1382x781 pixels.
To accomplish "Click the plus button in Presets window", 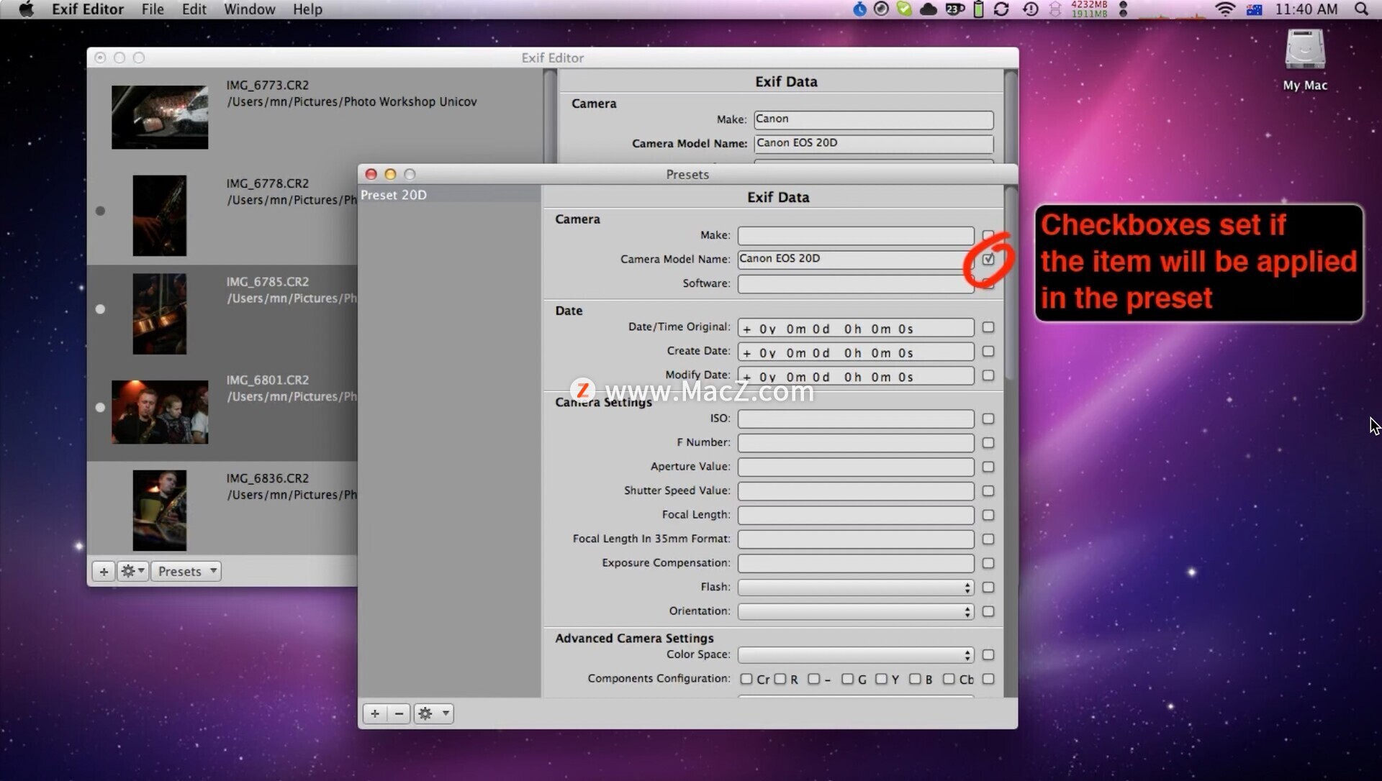I will [375, 713].
